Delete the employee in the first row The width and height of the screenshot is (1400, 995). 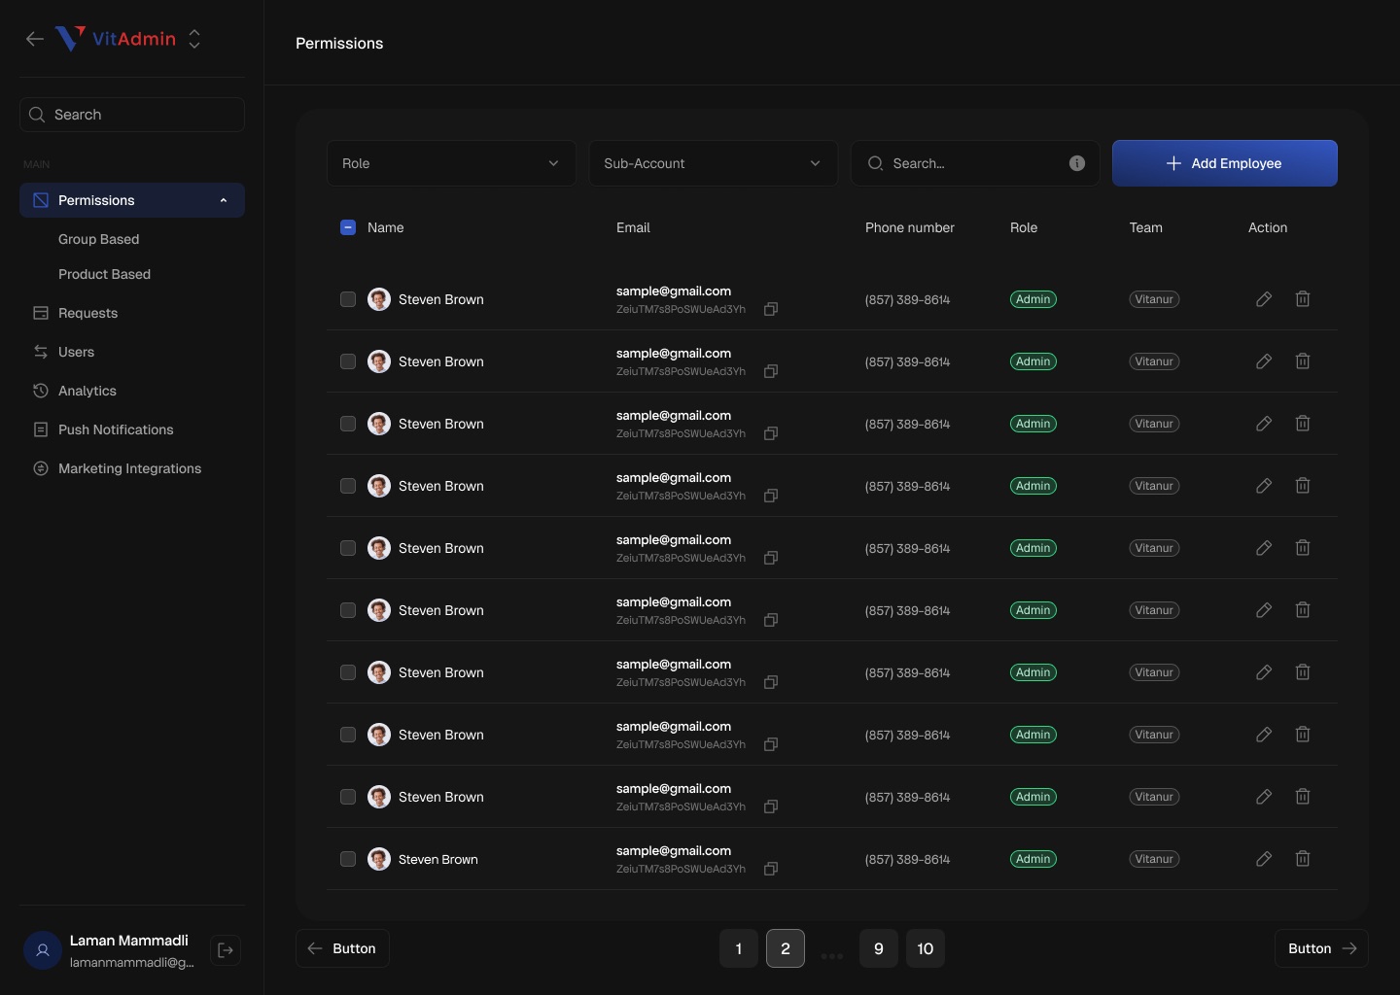click(1303, 299)
